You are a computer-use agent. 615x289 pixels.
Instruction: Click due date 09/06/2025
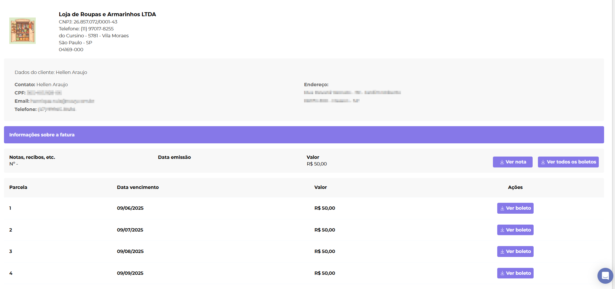click(x=130, y=208)
